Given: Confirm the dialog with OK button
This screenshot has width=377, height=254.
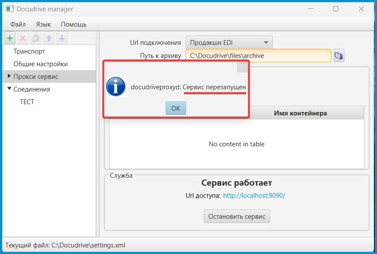Looking at the screenshot, I should tap(176, 108).
